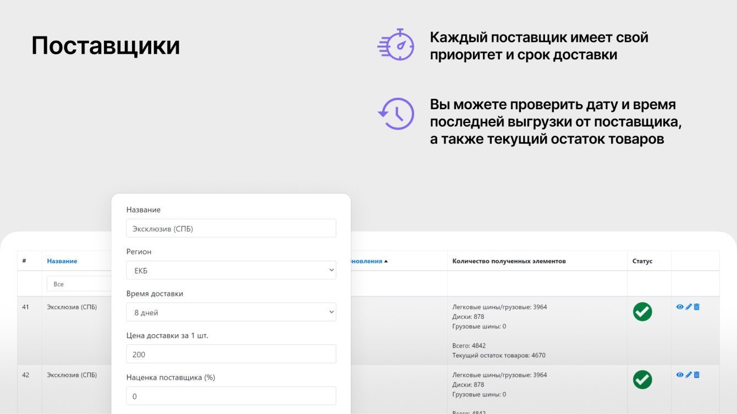Click the text about checking last supplier upload
Image resolution: width=737 pixels, height=414 pixels.
pos(556,122)
